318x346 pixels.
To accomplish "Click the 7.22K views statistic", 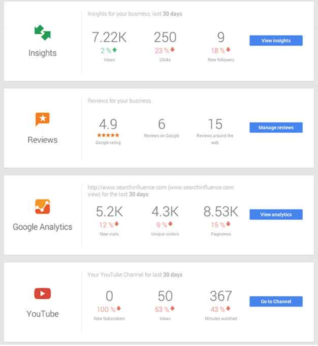I will [109, 37].
